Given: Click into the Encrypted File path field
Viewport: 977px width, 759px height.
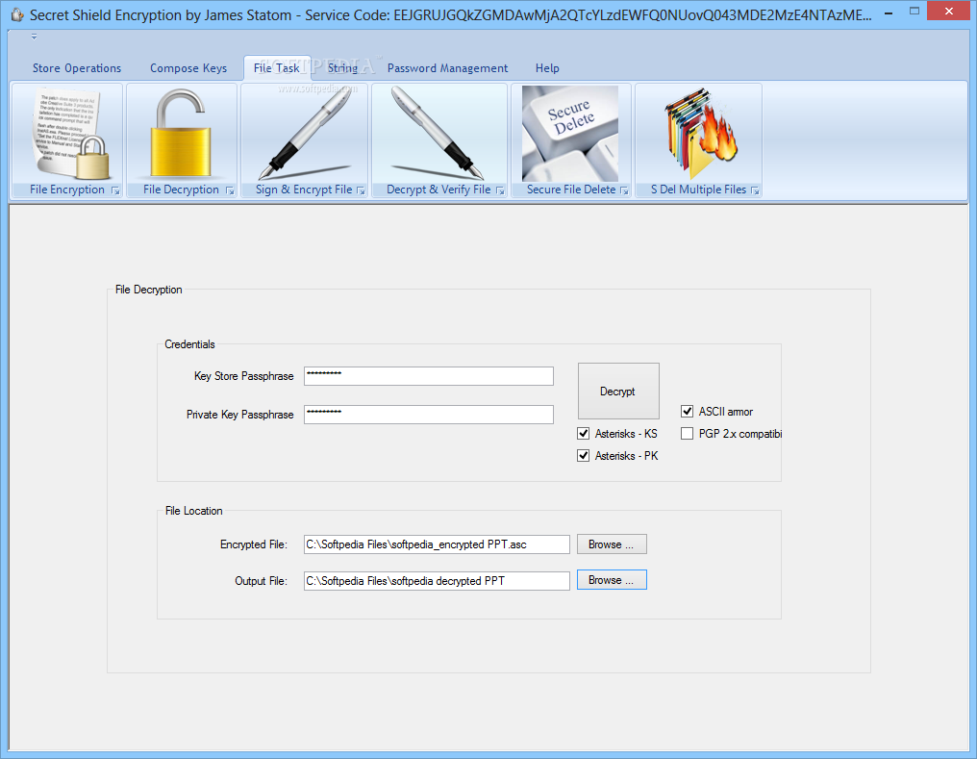Looking at the screenshot, I should coord(437,544).
